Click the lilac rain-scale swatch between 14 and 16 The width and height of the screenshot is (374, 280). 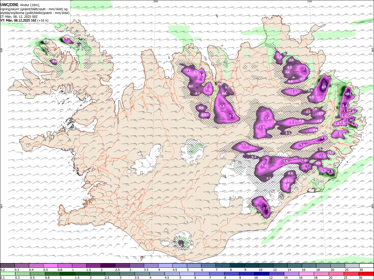[x=291, y=274]
